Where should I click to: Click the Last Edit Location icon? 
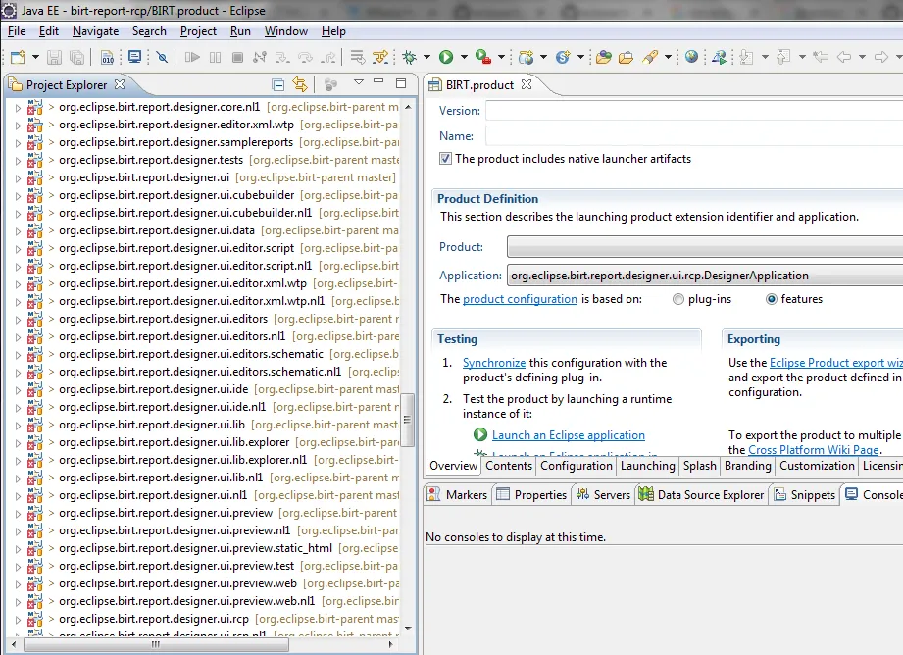[x=820, y=57]
